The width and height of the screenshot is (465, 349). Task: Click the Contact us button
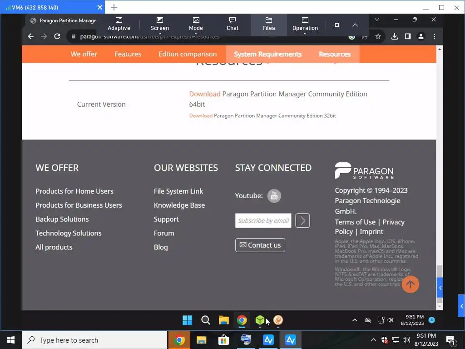click(260, 245)
